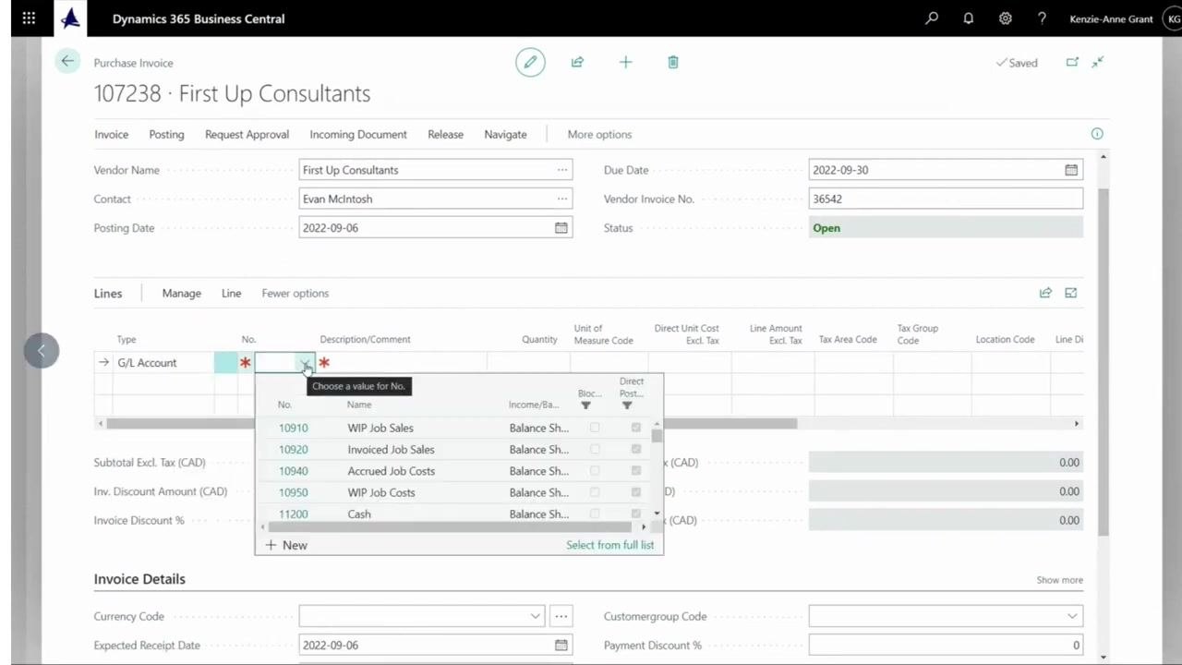This screenshot has width=1182, height=665.
Task: Open the Posting Date calendar picker
Action: (x=561, y=227)
